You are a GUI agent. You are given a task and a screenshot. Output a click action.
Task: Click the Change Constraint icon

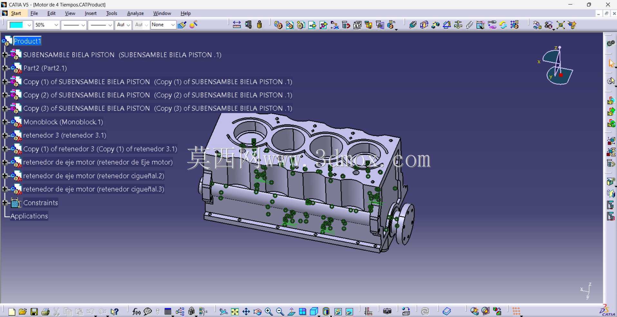pos(503,25)
